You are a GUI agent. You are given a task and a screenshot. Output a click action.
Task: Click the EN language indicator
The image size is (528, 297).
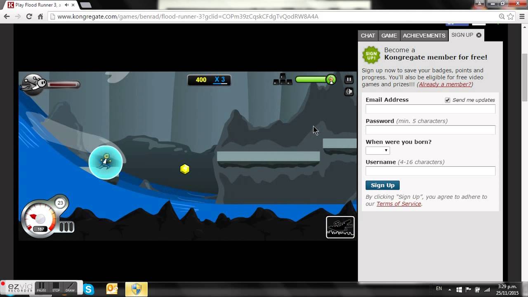click(x=439, y=289)
